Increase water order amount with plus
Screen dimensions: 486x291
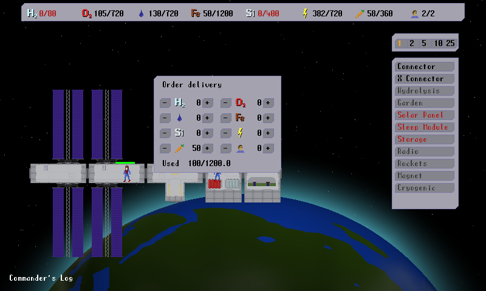(207, 118)
